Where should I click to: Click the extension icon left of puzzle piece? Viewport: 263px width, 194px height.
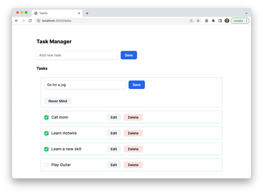point(206,21)
